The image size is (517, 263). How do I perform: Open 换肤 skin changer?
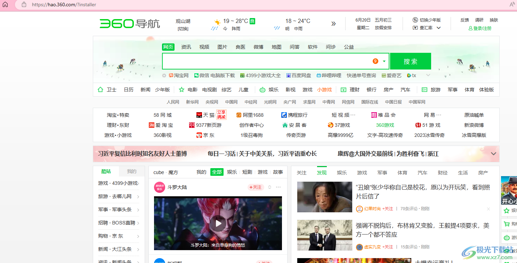tap(494, 20)
